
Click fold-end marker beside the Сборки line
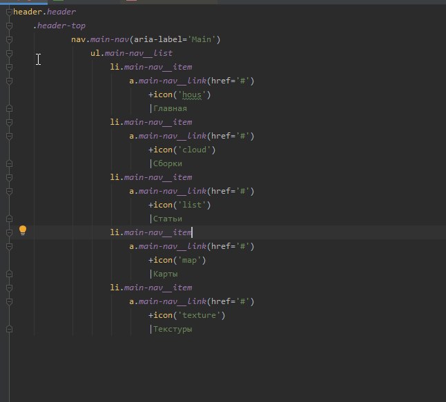tap(9, 163)
